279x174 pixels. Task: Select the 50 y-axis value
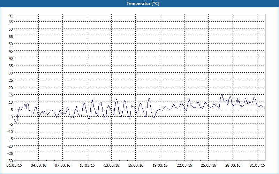coord(11,44)
